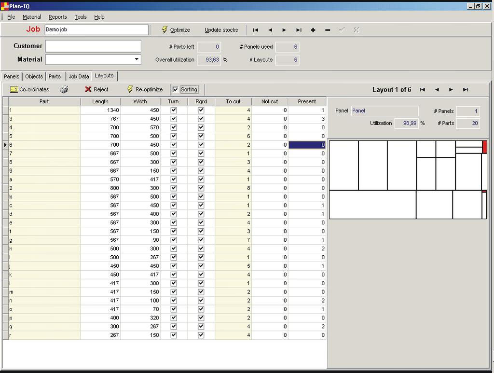Go to next layout arrow
The width and height of the screenshot is (494, 373).
coord(451,90)
